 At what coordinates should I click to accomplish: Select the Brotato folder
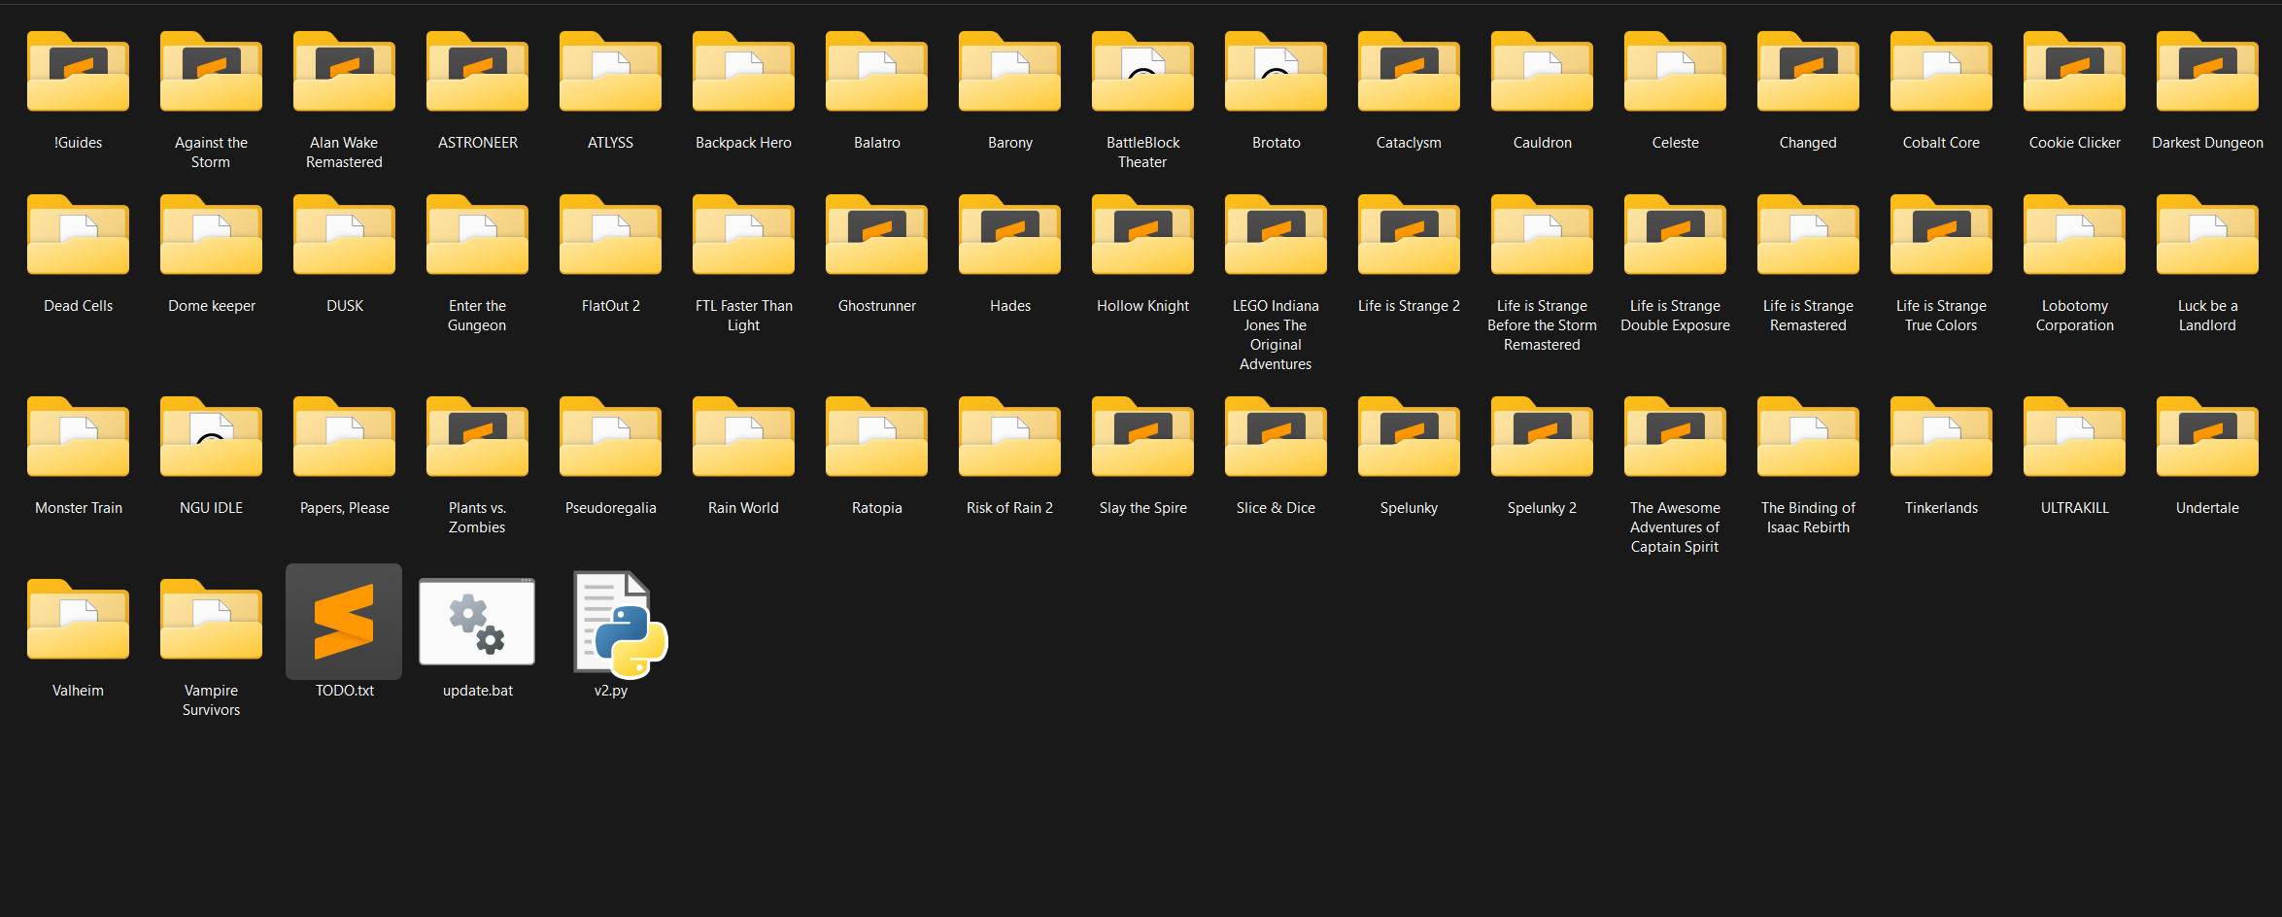[1276, 71]
